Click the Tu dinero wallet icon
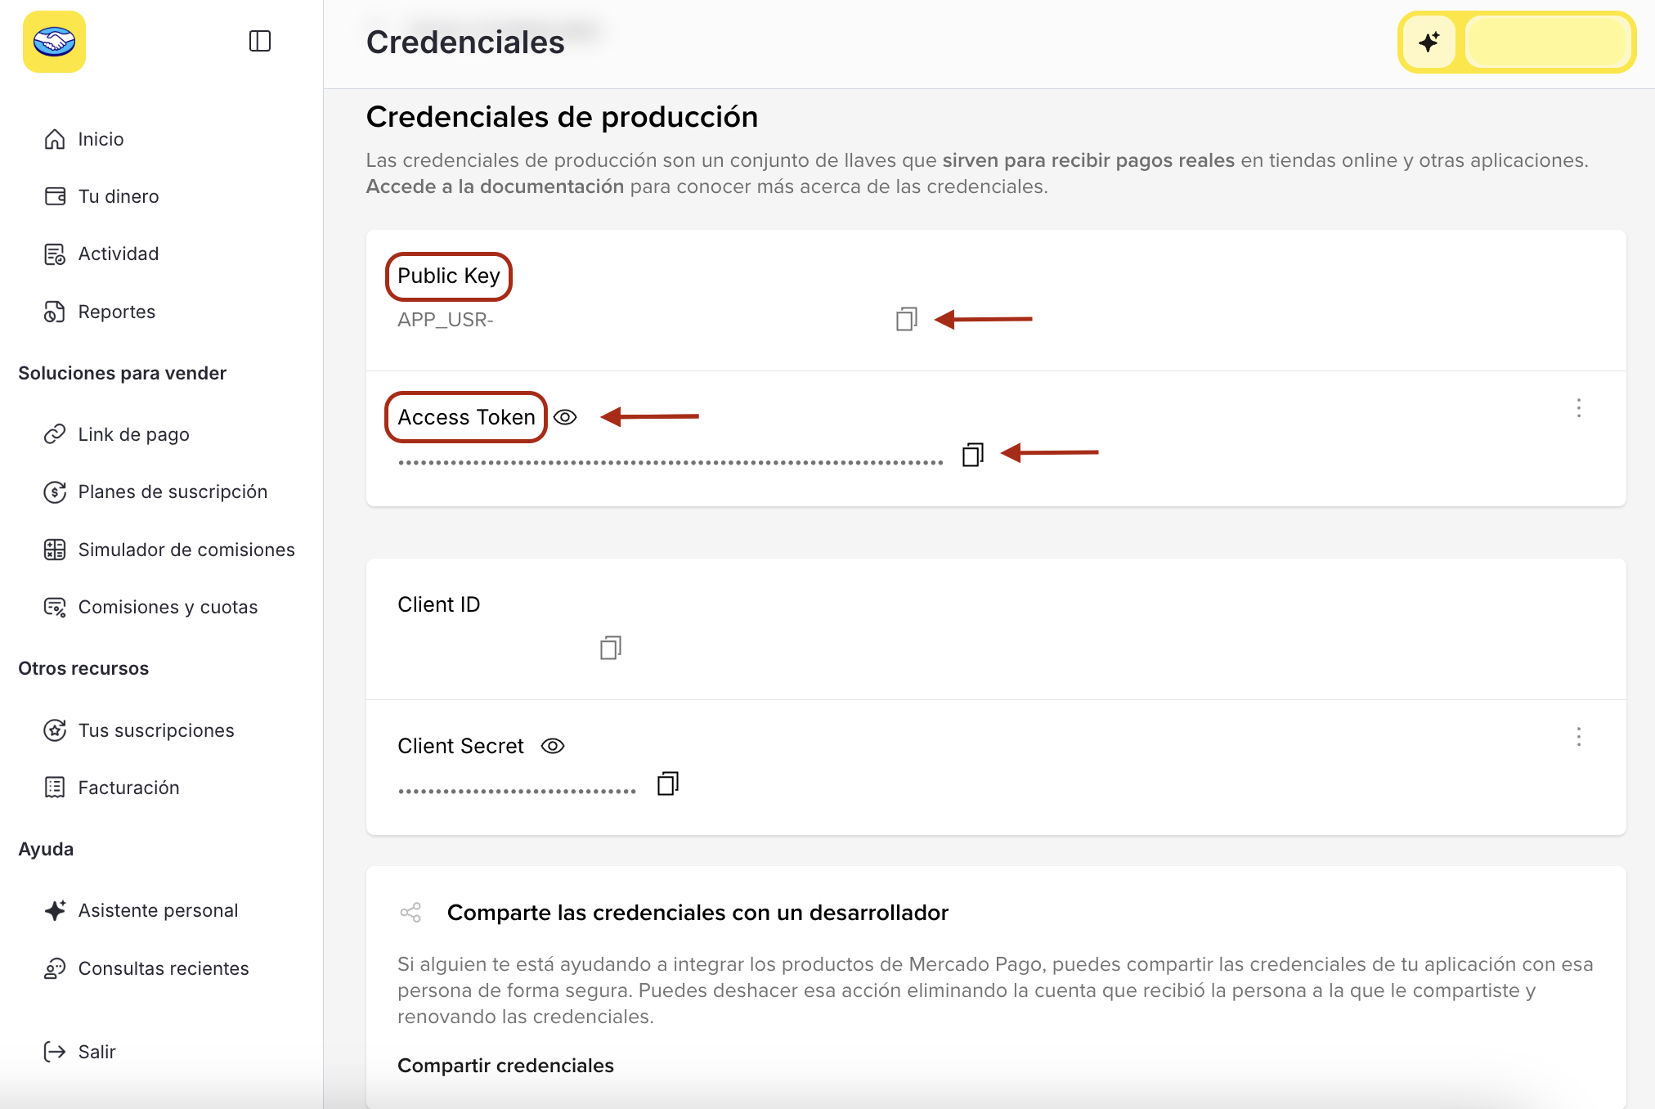Image resolution: width=1655 pixels, height=1109 pixels. pos(55,196)
